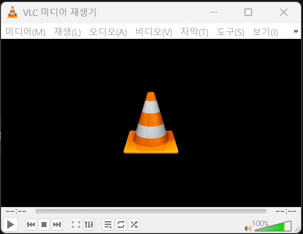The width and height of the screenshot is (303, 234).
Task: Skip to the next media track
Action: (x=57, y=225)
